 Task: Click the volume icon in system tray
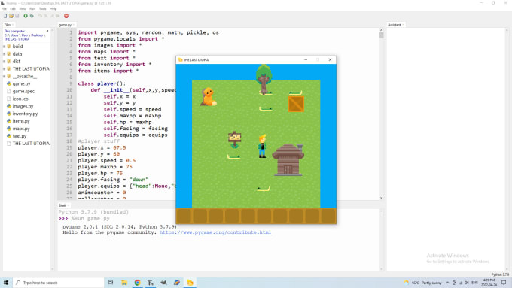tap(467, 283)
